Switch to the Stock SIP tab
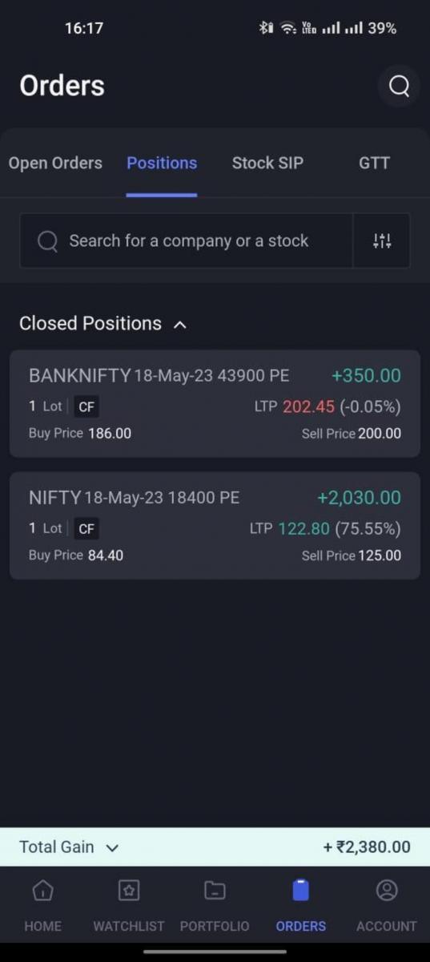Image resolution: width=430 pixels, height=962 pixels. 267,163
